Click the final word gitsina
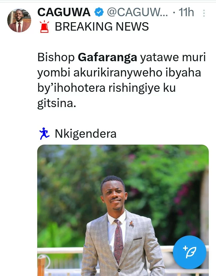Image resolution: width=216 pixels, height=276 pixels. point(57,103)
